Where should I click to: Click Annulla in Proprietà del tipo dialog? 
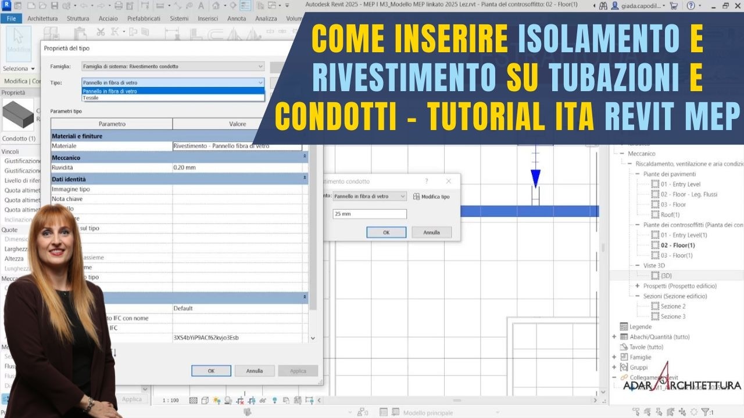[255, 370]
